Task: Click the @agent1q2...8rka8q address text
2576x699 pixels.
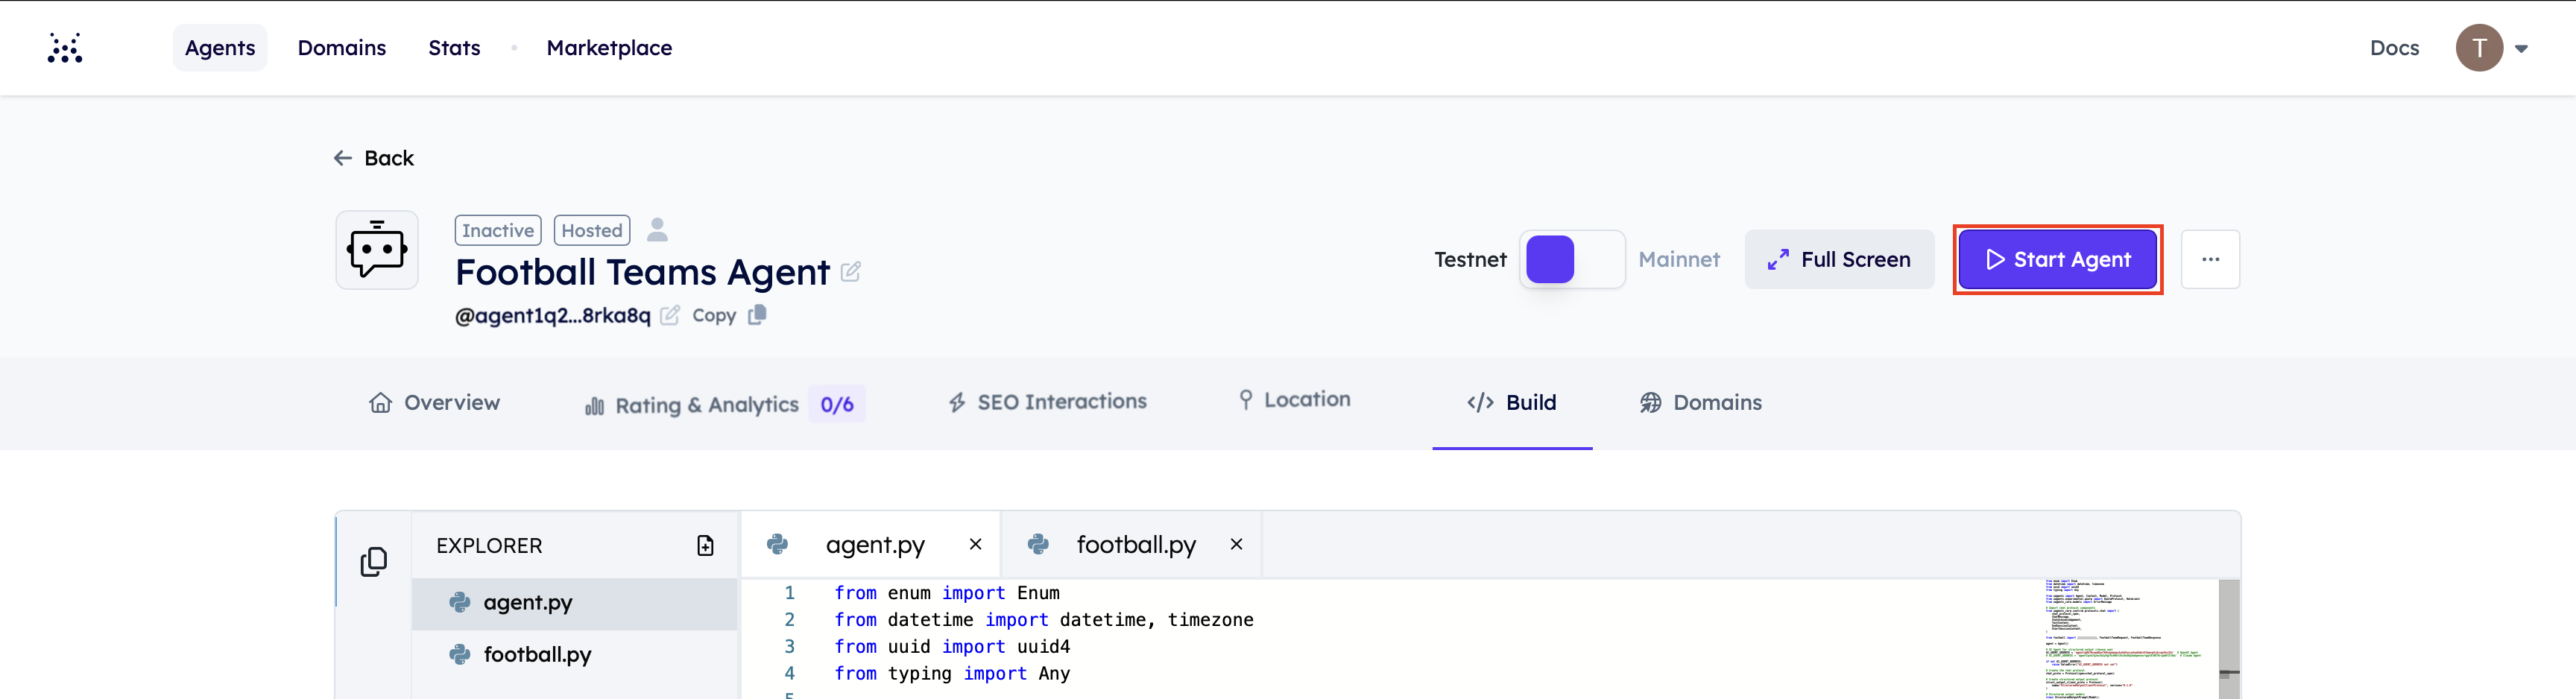Action: [553, 316]
